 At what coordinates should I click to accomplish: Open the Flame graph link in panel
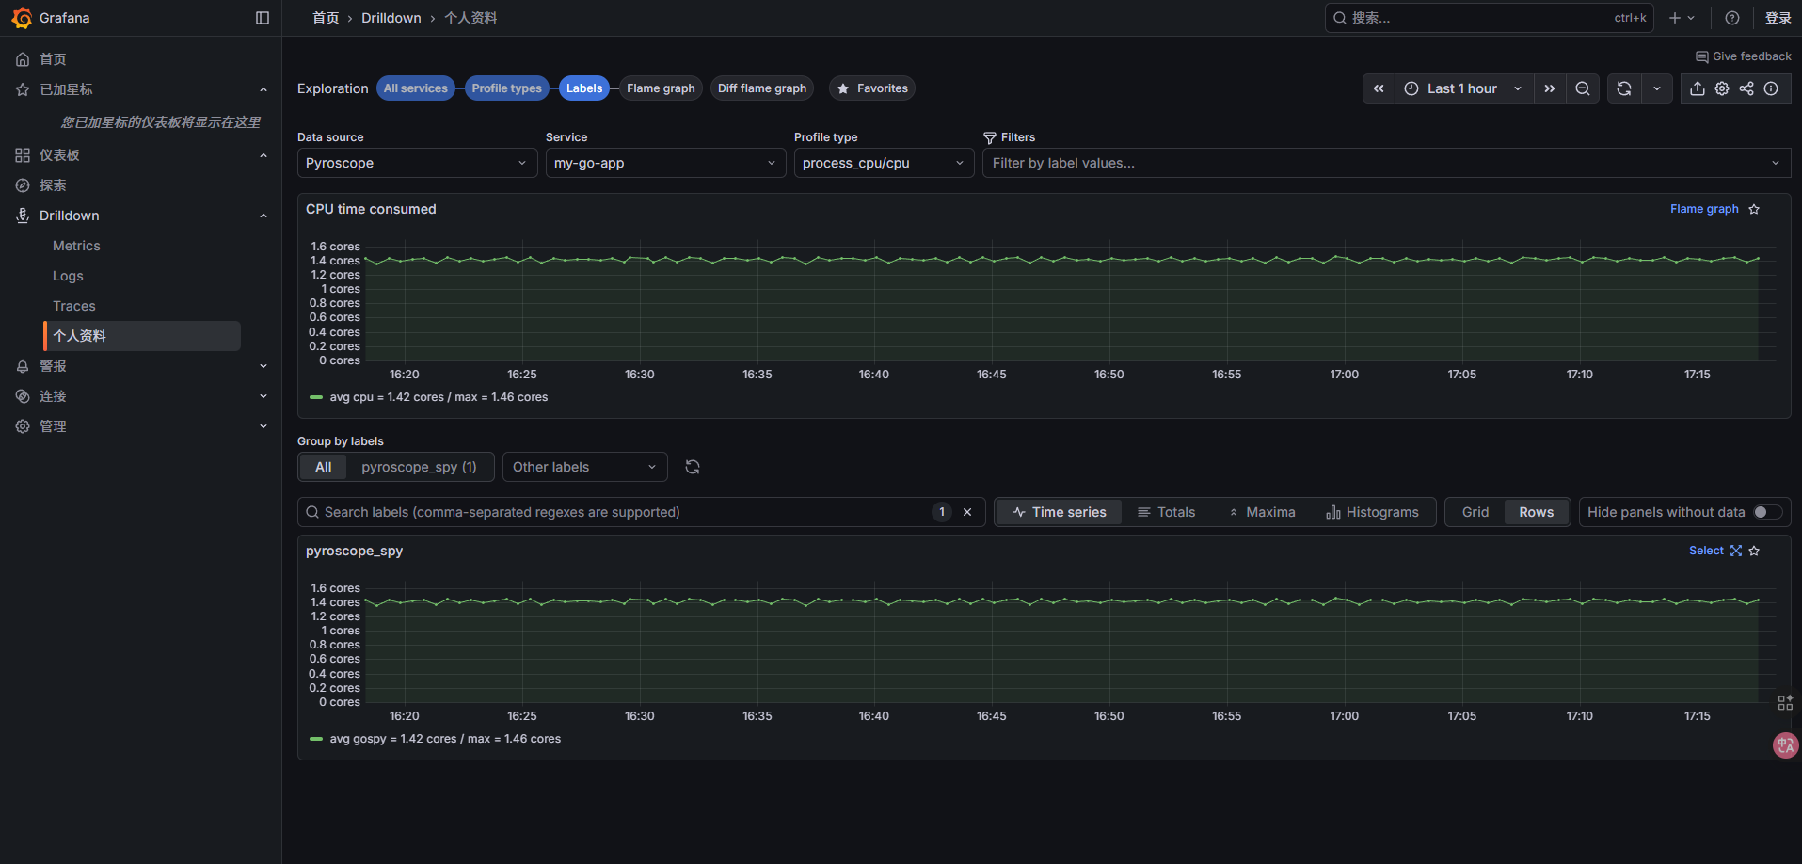pos(1703,209)
